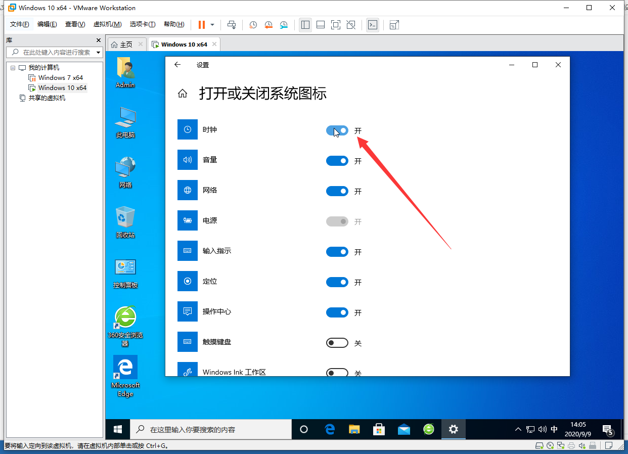Close the Windows 10 x64 tab
The image size is (628, 454).
[214, 44]
